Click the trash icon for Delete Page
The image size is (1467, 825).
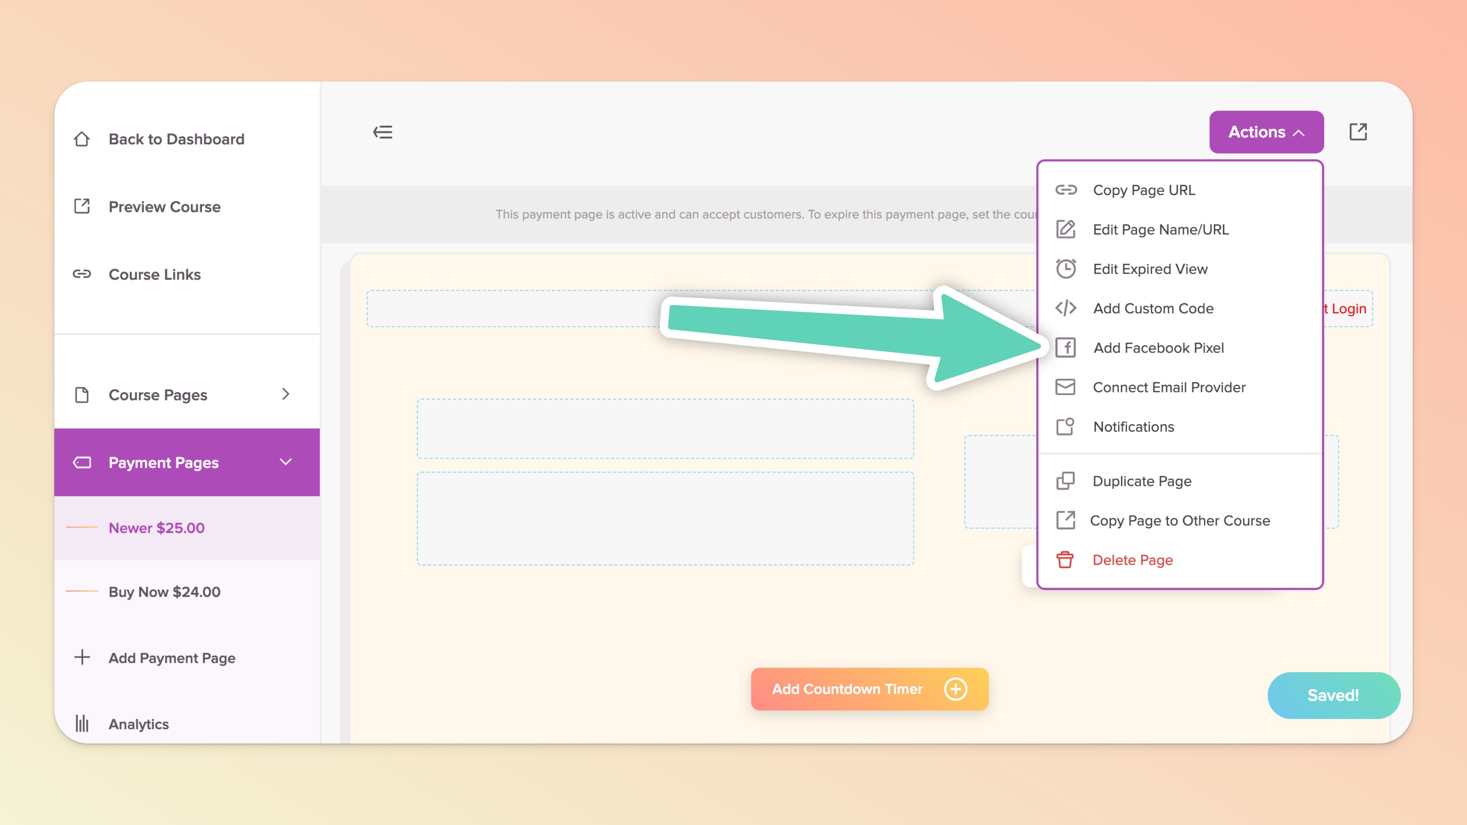[x=1065, y=560]
